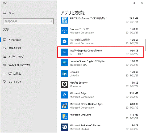
Task: Select Learn to Speak English 12 Fujitsu
Action: point(100,63)
